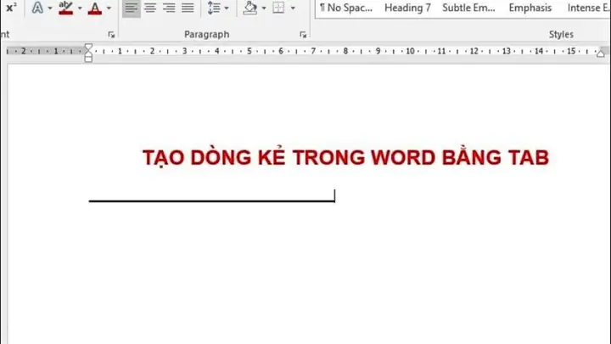Apply the No Spacing style
This screenshot has width=611, height=344.
[x=346, y=8]
